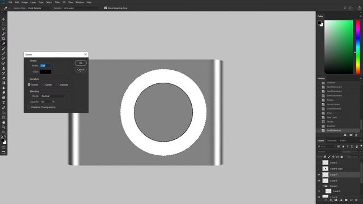This screenshot has height=204, width=363.
Task: Hide Layer 3 using its eye icon
Action: point(319,181)
